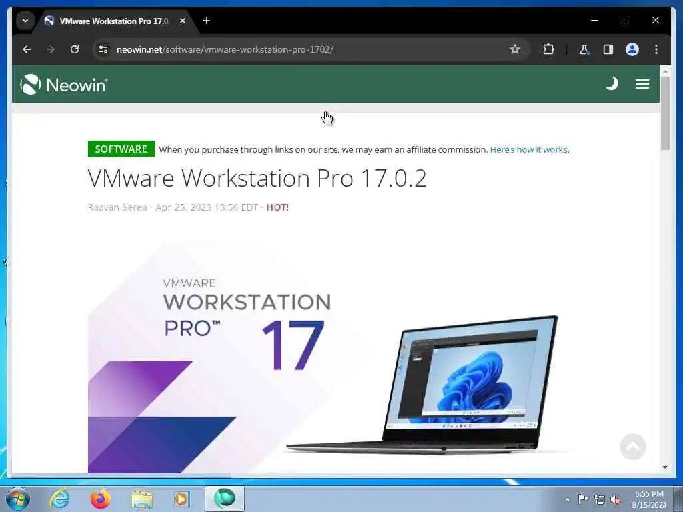Viewport: 683px width, 512px height.
Task: Open the taskbar clock showing 6:55 PM
Action: 649,499
